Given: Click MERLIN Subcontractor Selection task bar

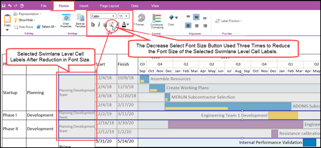Looking at the screenshot, I should click(x=167, y=97).
